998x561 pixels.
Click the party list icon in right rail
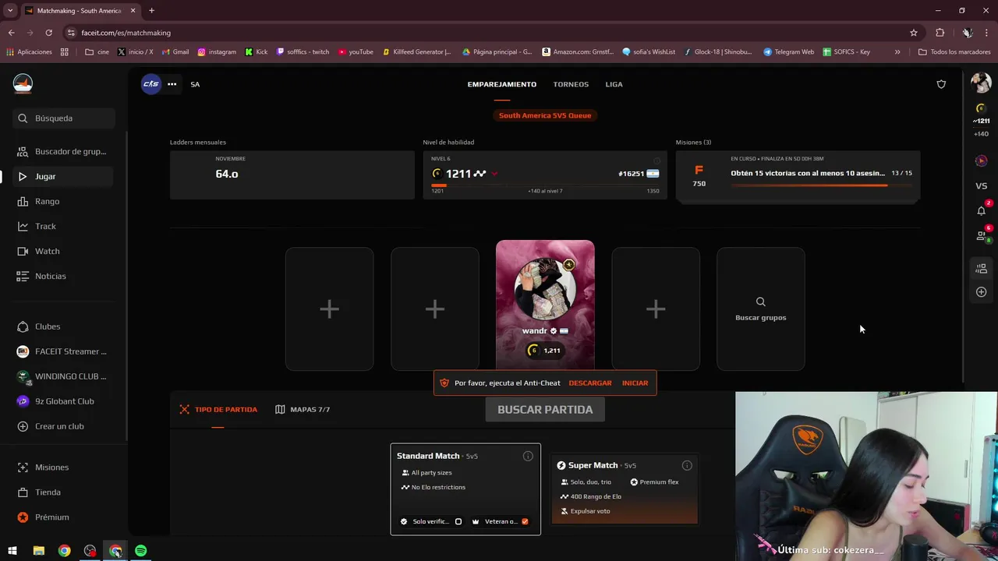coord(981,269)
